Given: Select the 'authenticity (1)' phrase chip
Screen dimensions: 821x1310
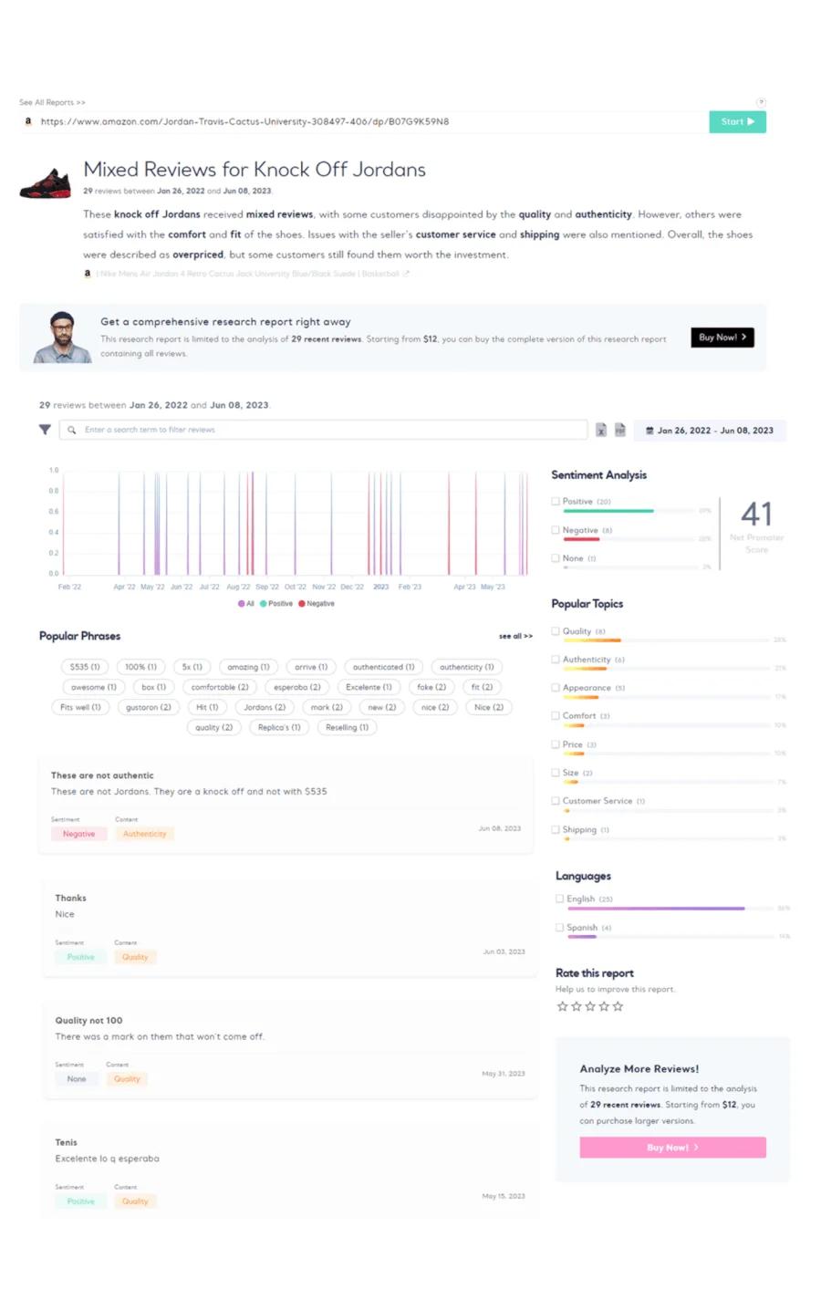Looking at the screenshot, I should point(466,667).
